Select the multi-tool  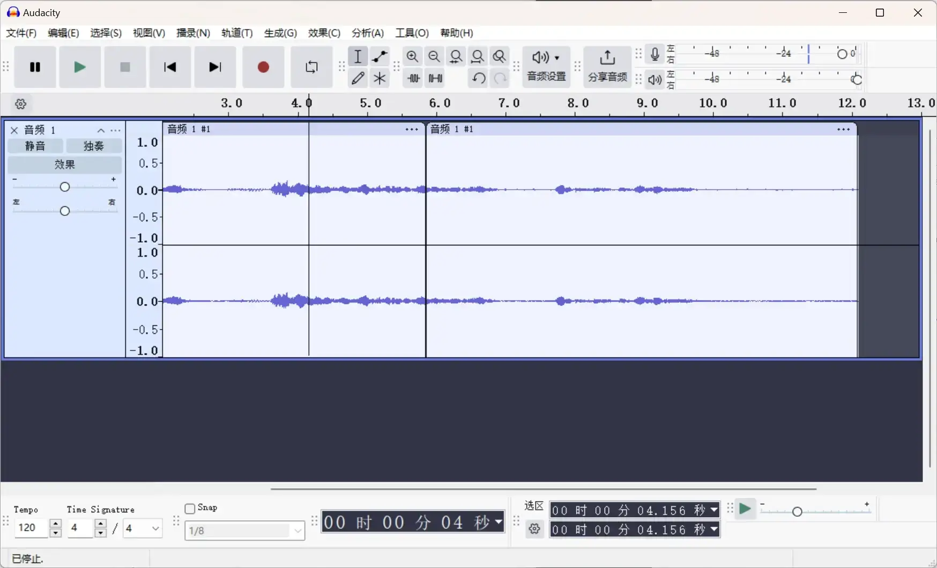pos(380,78)
